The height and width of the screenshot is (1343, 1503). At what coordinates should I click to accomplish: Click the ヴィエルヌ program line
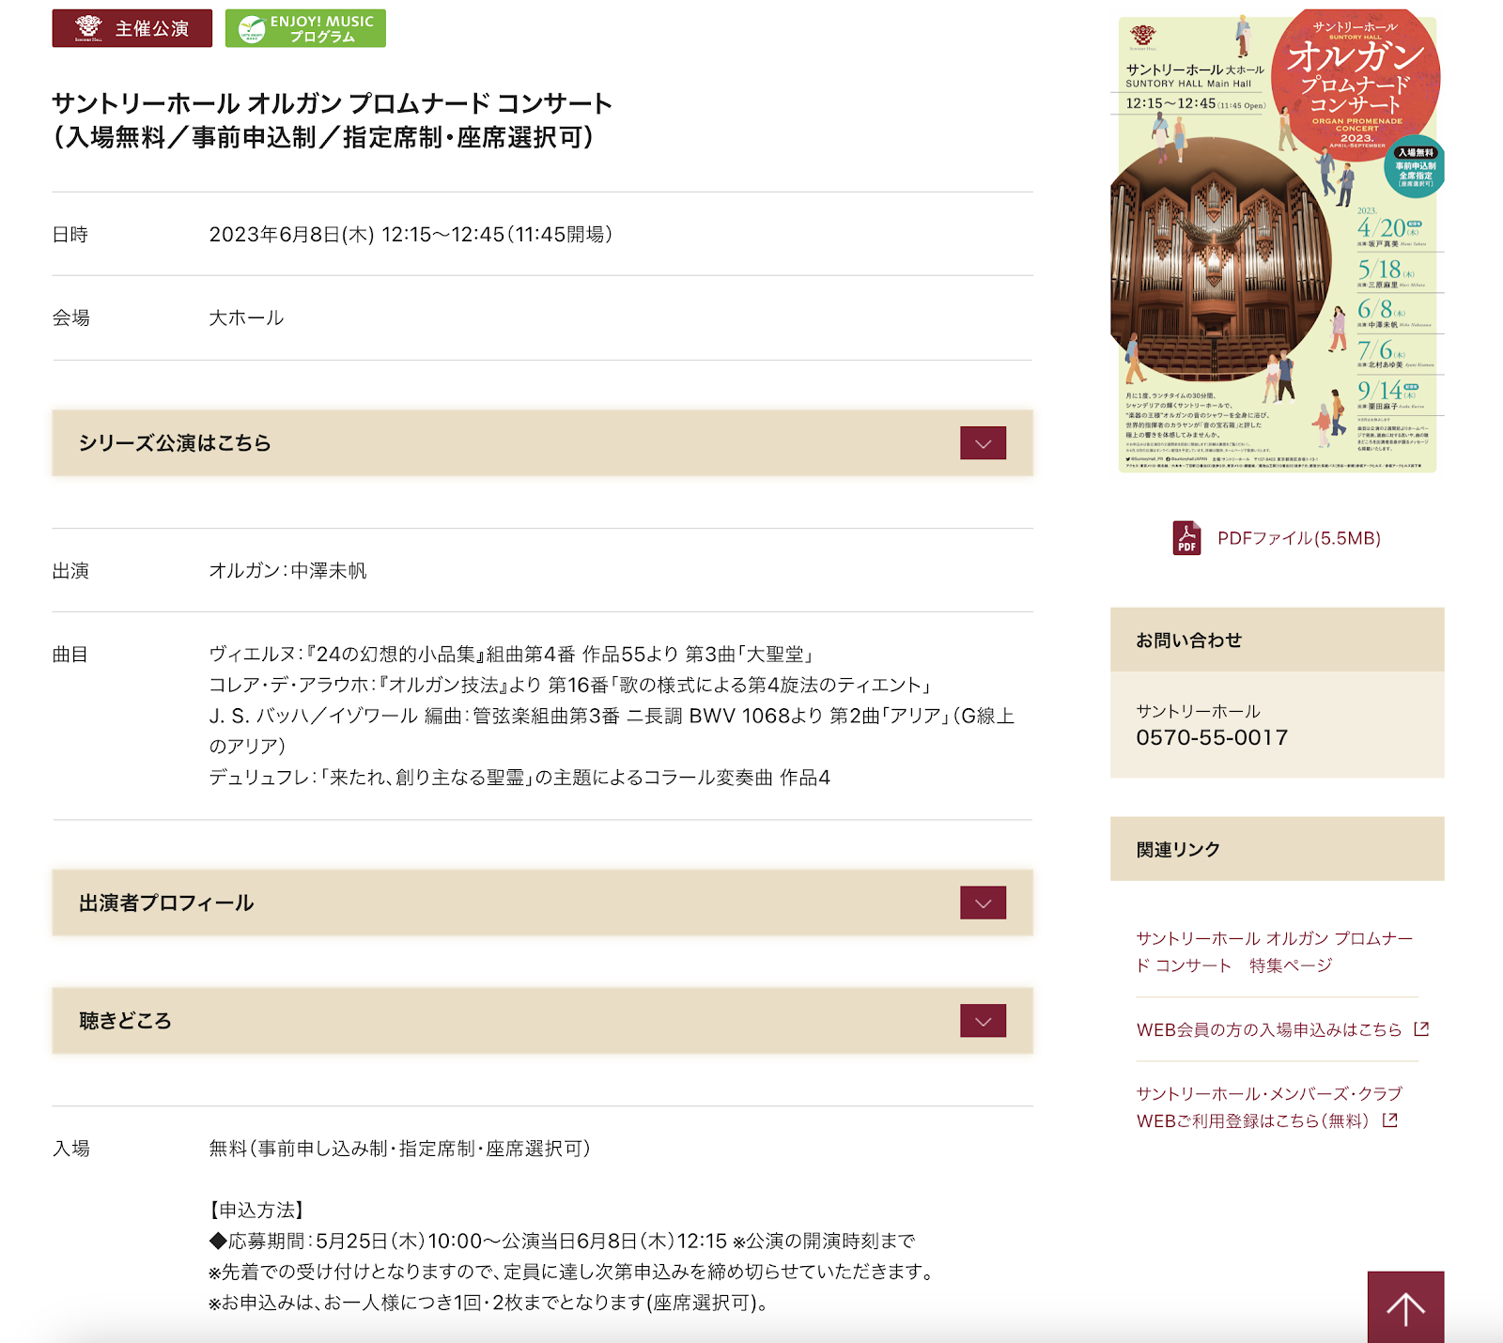pos(512,655)
